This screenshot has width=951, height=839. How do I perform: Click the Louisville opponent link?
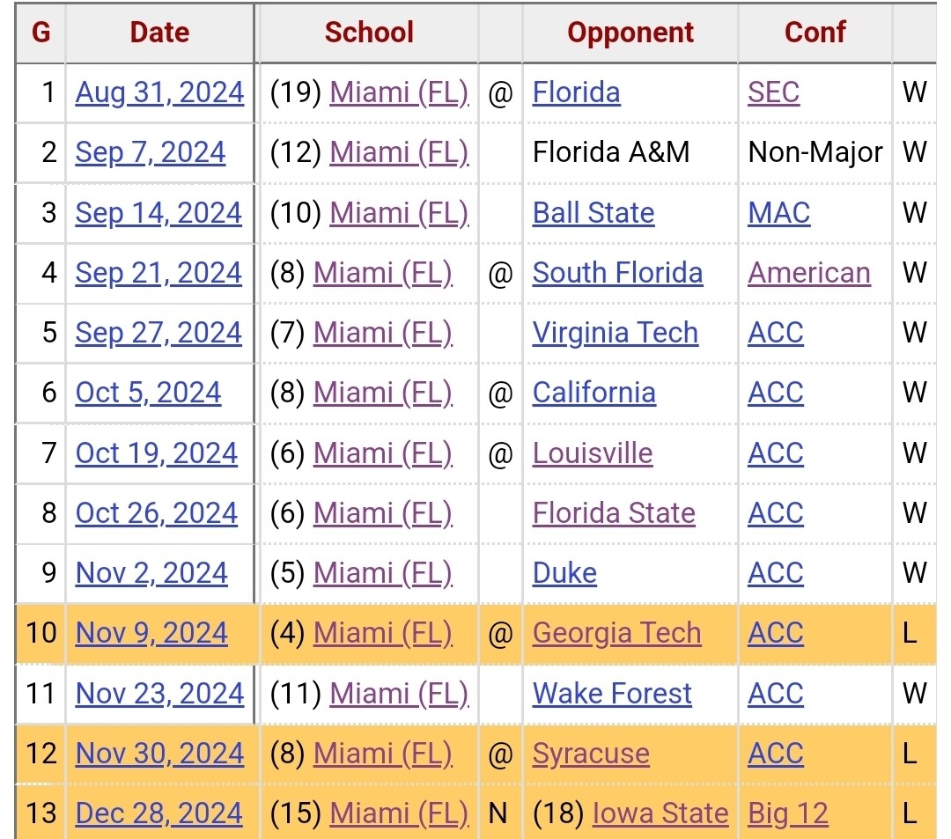click(592, 453)
